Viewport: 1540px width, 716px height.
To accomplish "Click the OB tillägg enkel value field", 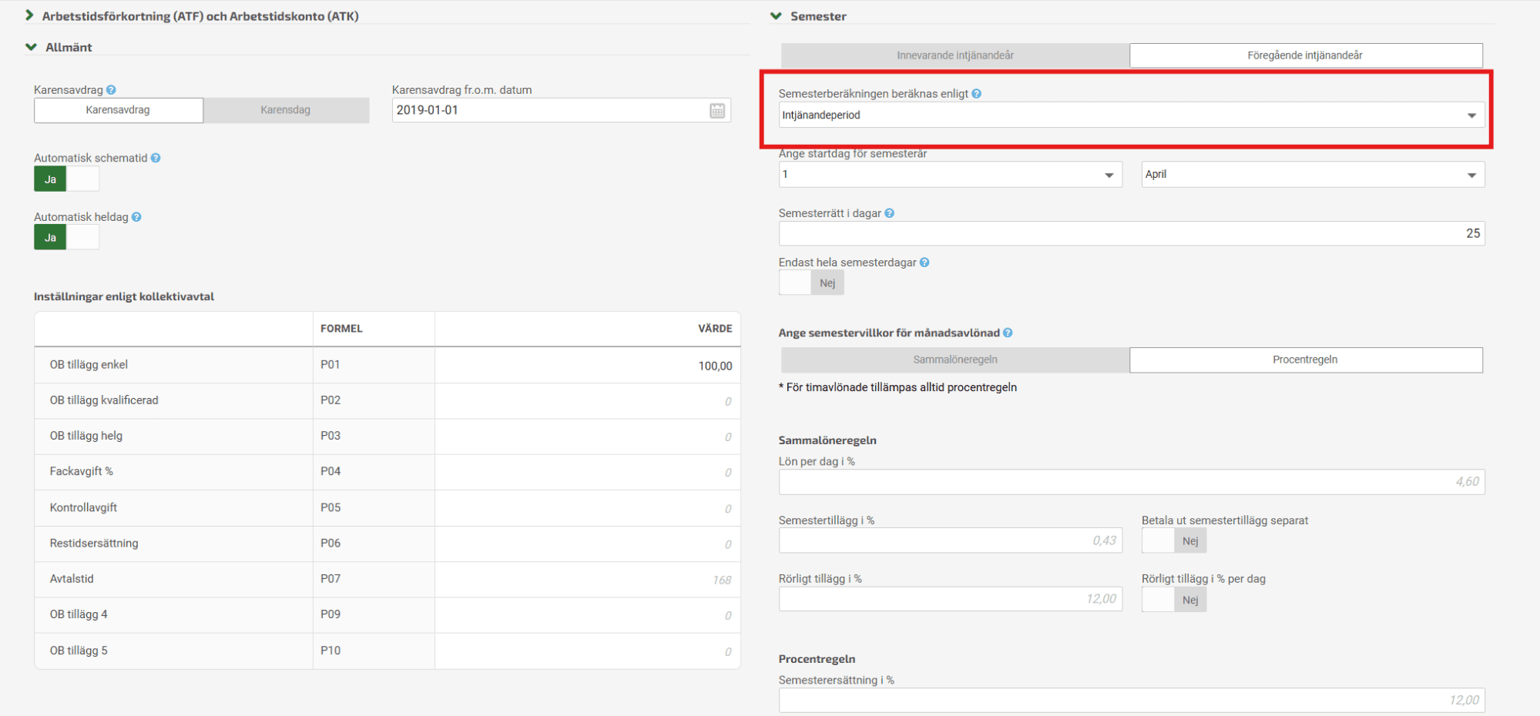I will click(x=587, y=366).
